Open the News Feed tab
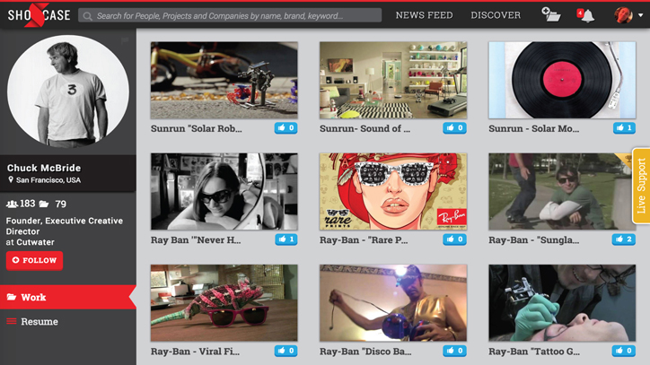 point(424,15)
